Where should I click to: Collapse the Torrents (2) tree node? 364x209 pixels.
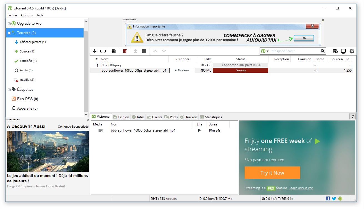pyautogui.click(x=9, y=33)
